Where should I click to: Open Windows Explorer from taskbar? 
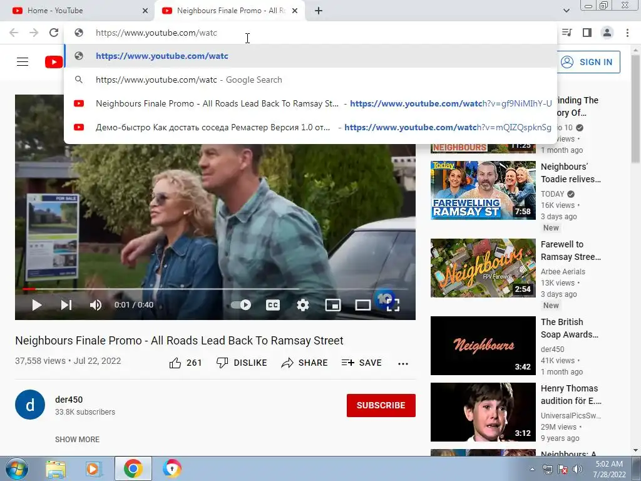tap(56, 469)
